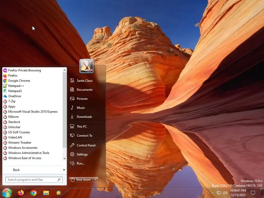Expand the Windows Ease of Access folder

(x=32, y=158)
